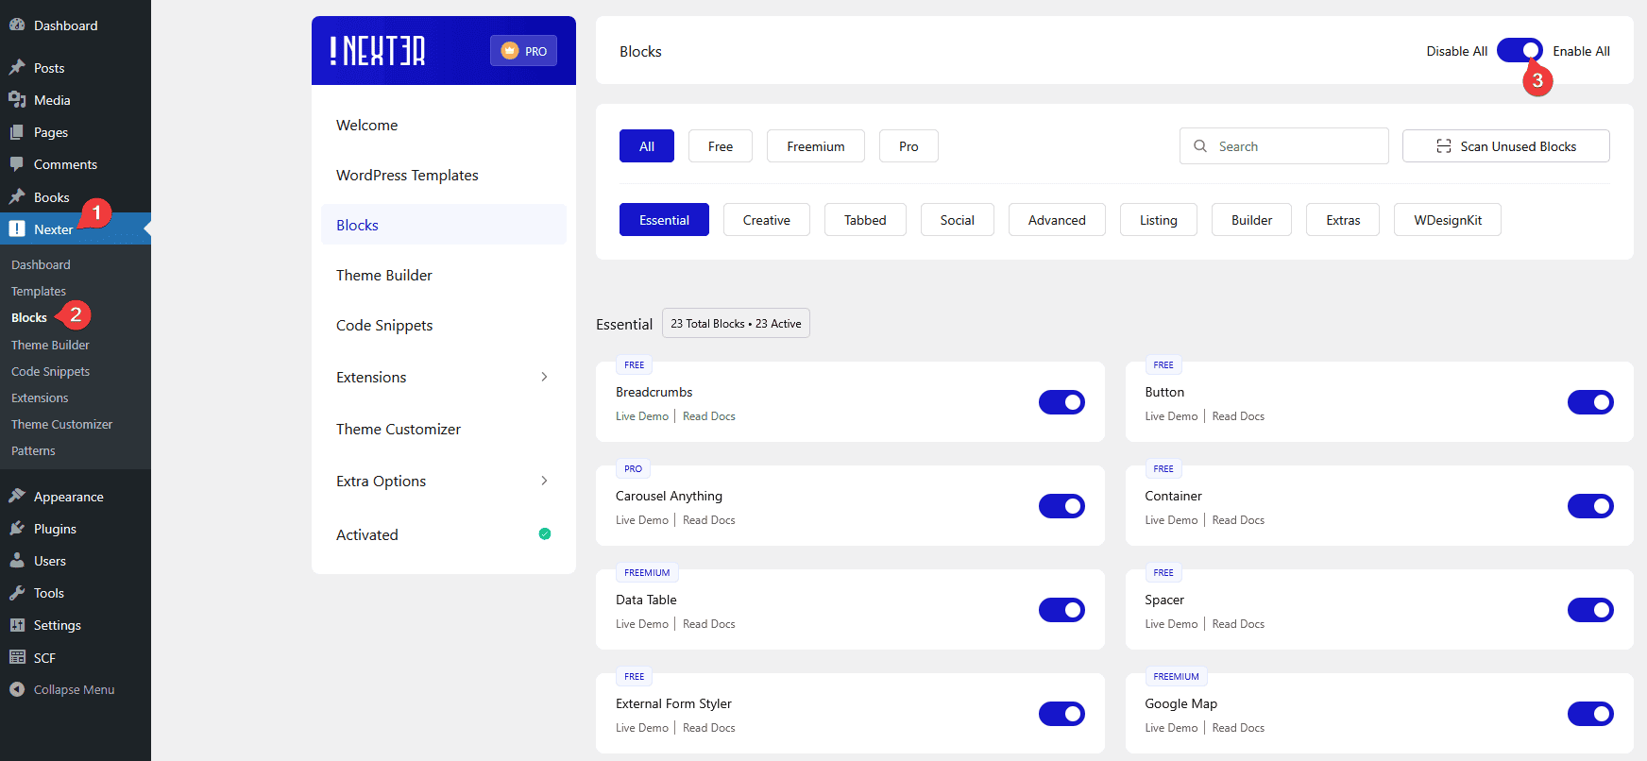The height and width of the screenshot is (761, 1647).
Task: Click the Settings sliders icon
Action: click(x=17, y=625)
